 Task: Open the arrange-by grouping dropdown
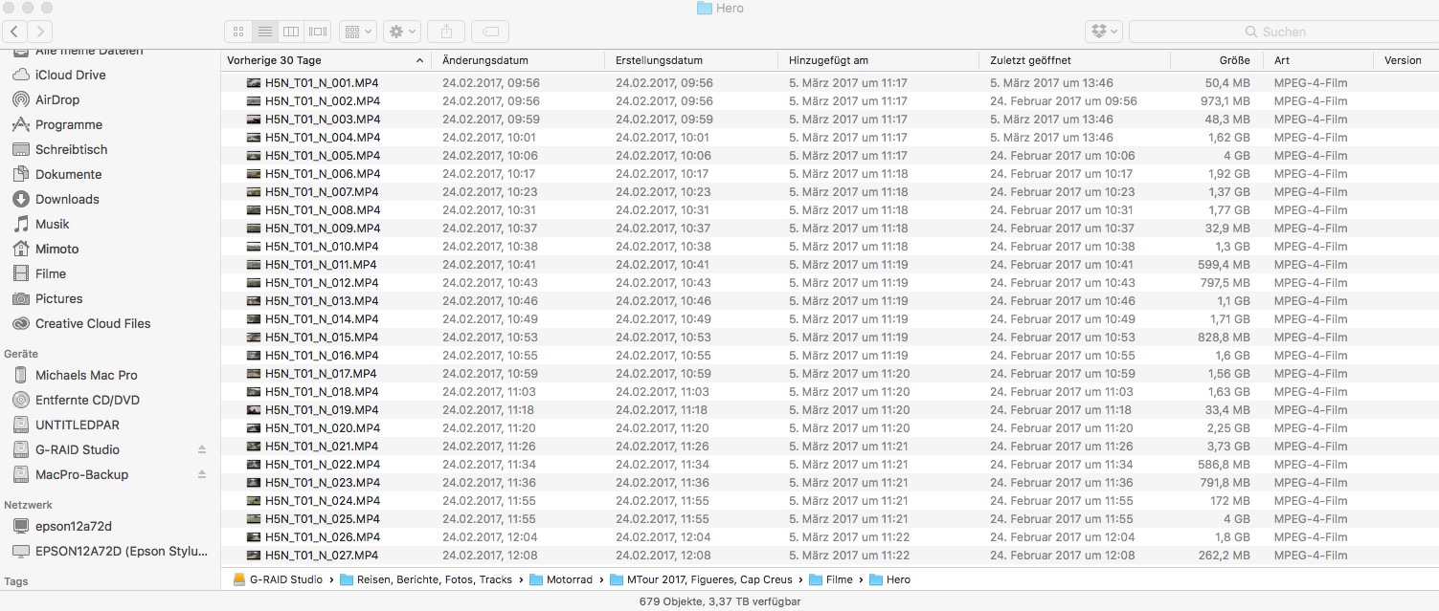click(x=358, y=32)
